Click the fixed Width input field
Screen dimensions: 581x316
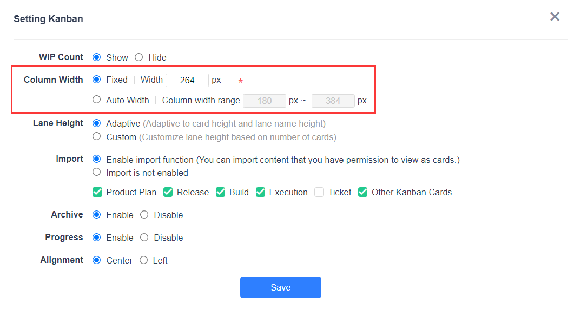click(x=187, y=80)
